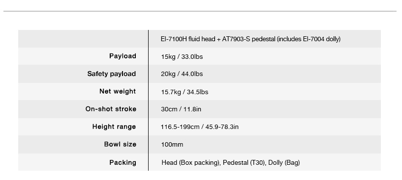402x180 pixels.
Task: Click the Bowl size label
Action: (x=120, y=144)
